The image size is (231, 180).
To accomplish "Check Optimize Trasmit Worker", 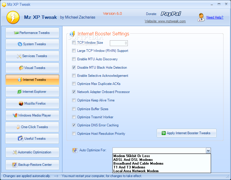I will (x=74, y=117).
